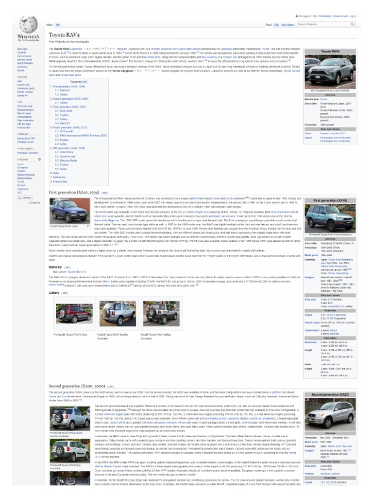Click edit beside Gallery heading
This screenshot has height=498, width=373.
coord(65,293)
